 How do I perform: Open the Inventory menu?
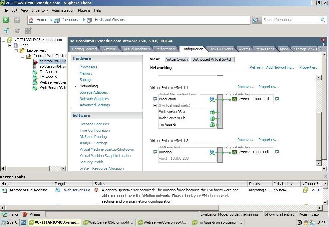click(40, 10)
